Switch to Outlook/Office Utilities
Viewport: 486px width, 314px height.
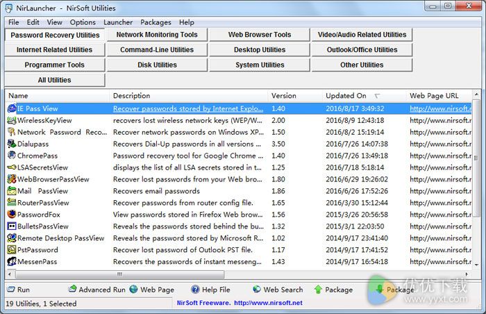(x=362, y=49)
